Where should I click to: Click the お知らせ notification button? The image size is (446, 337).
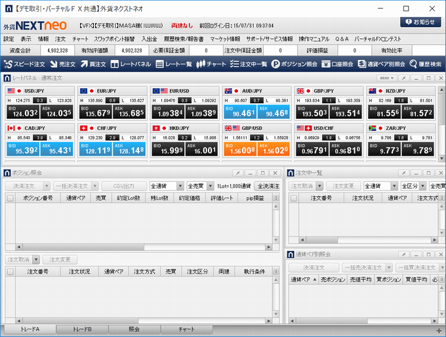pyautogui.click(x=420, y=22)
